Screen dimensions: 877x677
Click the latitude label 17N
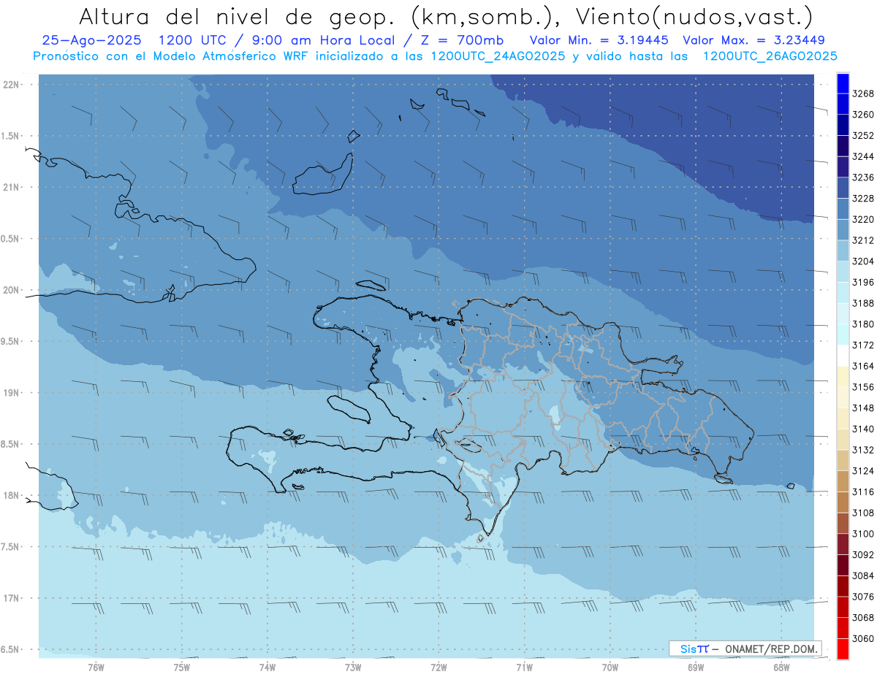pyautogui.click(x=12, y=598)
